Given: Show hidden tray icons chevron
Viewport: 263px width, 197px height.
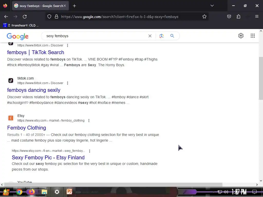Looking at the screenshot, I should (213, 192).
